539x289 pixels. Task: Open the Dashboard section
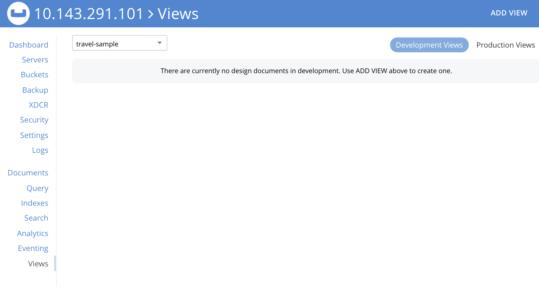tap(29, 45)
